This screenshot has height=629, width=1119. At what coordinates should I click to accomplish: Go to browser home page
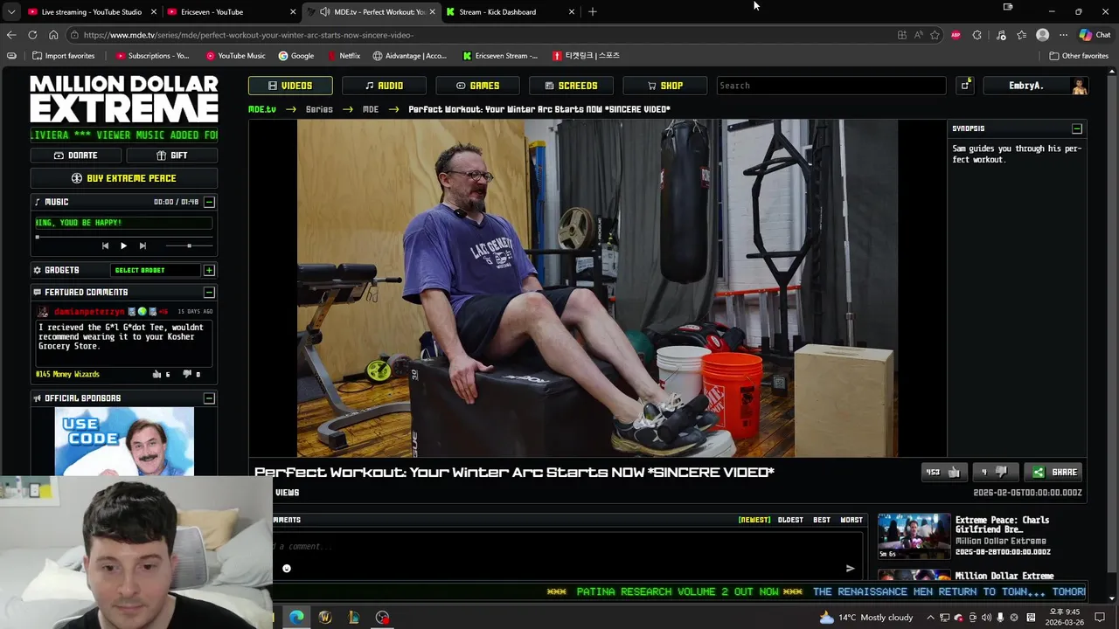(53, 35)
